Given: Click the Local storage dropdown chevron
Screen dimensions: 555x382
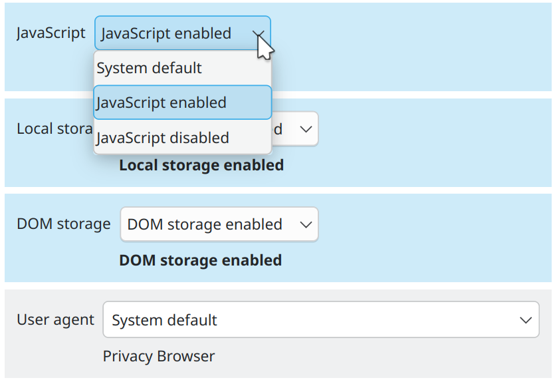Looking at the screenshot, I should coord(306,129).
